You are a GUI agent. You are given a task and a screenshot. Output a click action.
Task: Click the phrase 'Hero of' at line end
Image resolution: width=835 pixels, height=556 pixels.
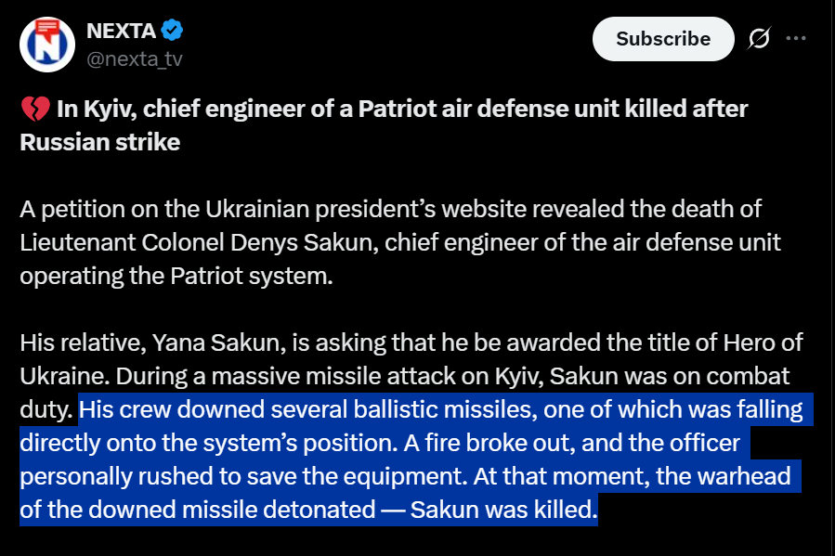point(763,343)
